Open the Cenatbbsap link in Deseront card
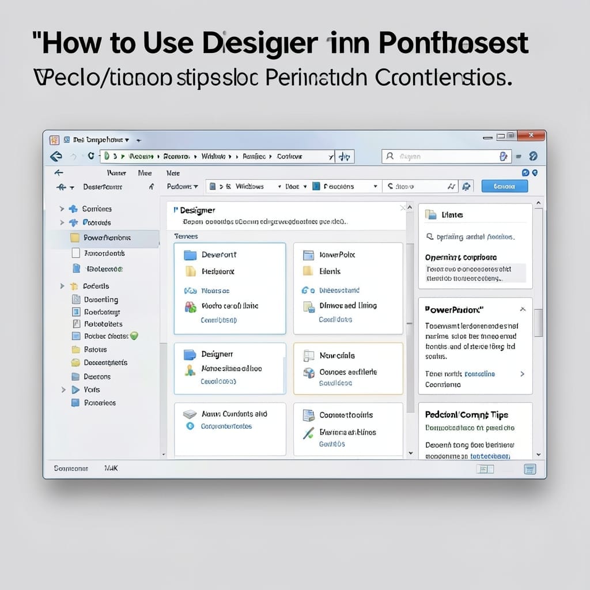Viewport: 590px width, 590px height. pos(218,320)
